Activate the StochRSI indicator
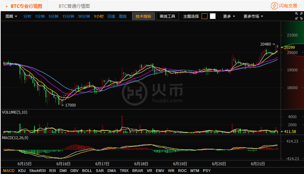The width and height of the screenshot is (304, 174). pos(38,171)
